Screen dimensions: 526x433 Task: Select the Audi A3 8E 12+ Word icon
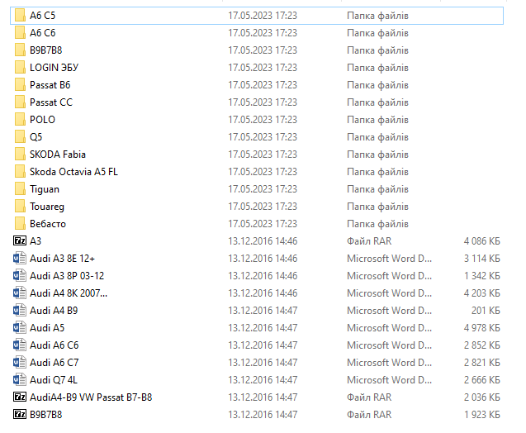pos(20,259)
